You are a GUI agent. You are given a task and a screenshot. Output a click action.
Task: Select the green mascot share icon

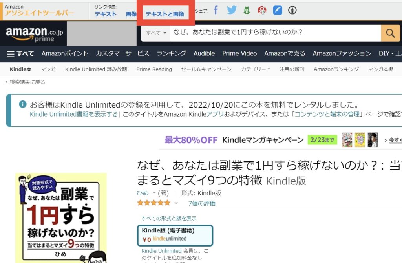tap(247, 10)
